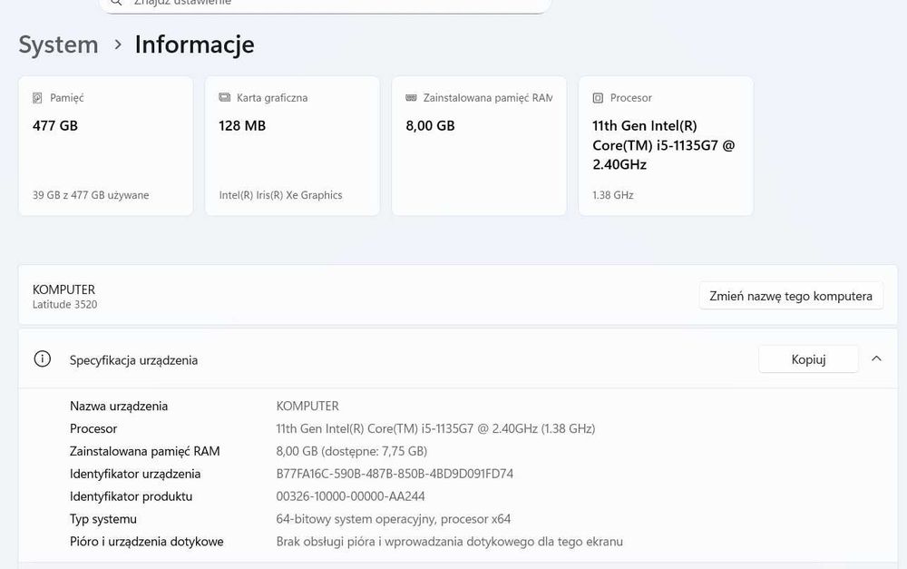This screenshot has height=569, width=907.
Task: Open the 11th Gen Intel Procesor tile
Action: 666,146
